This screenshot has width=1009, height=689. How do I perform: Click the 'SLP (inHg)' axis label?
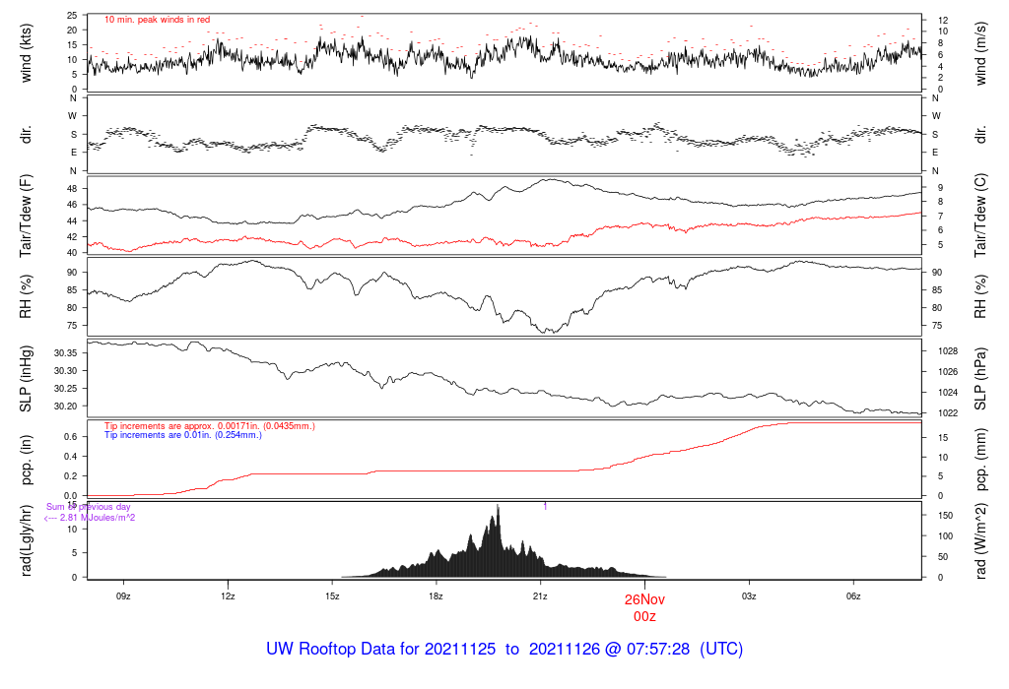pyautogui.click(x=26, y=379)
